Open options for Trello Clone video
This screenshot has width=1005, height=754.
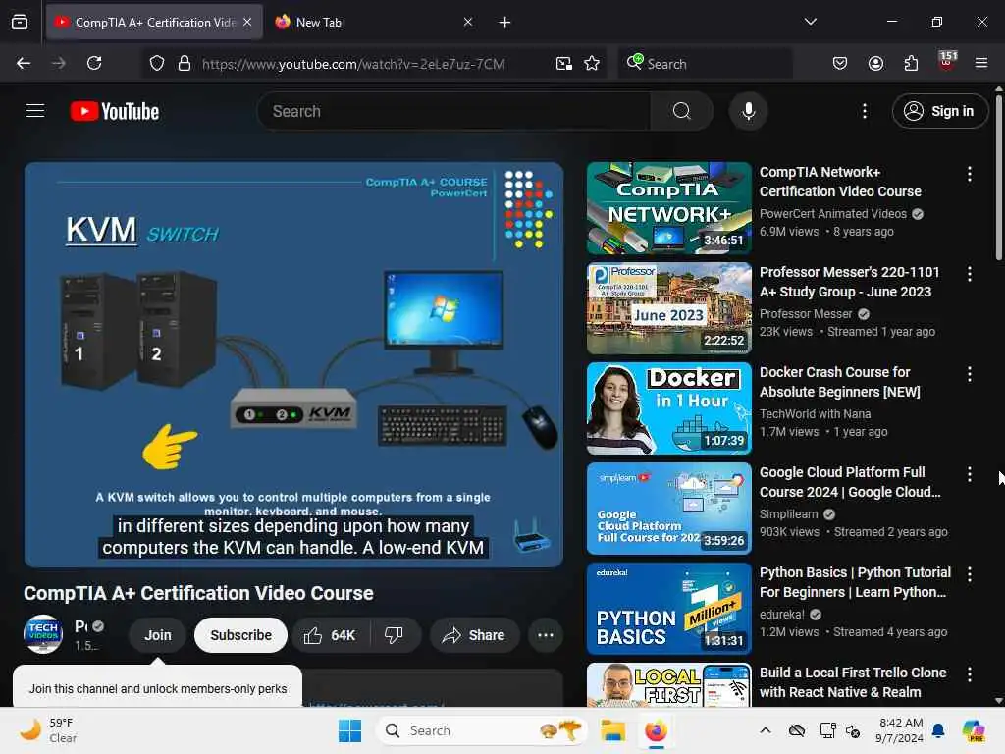tap(969, 674)
